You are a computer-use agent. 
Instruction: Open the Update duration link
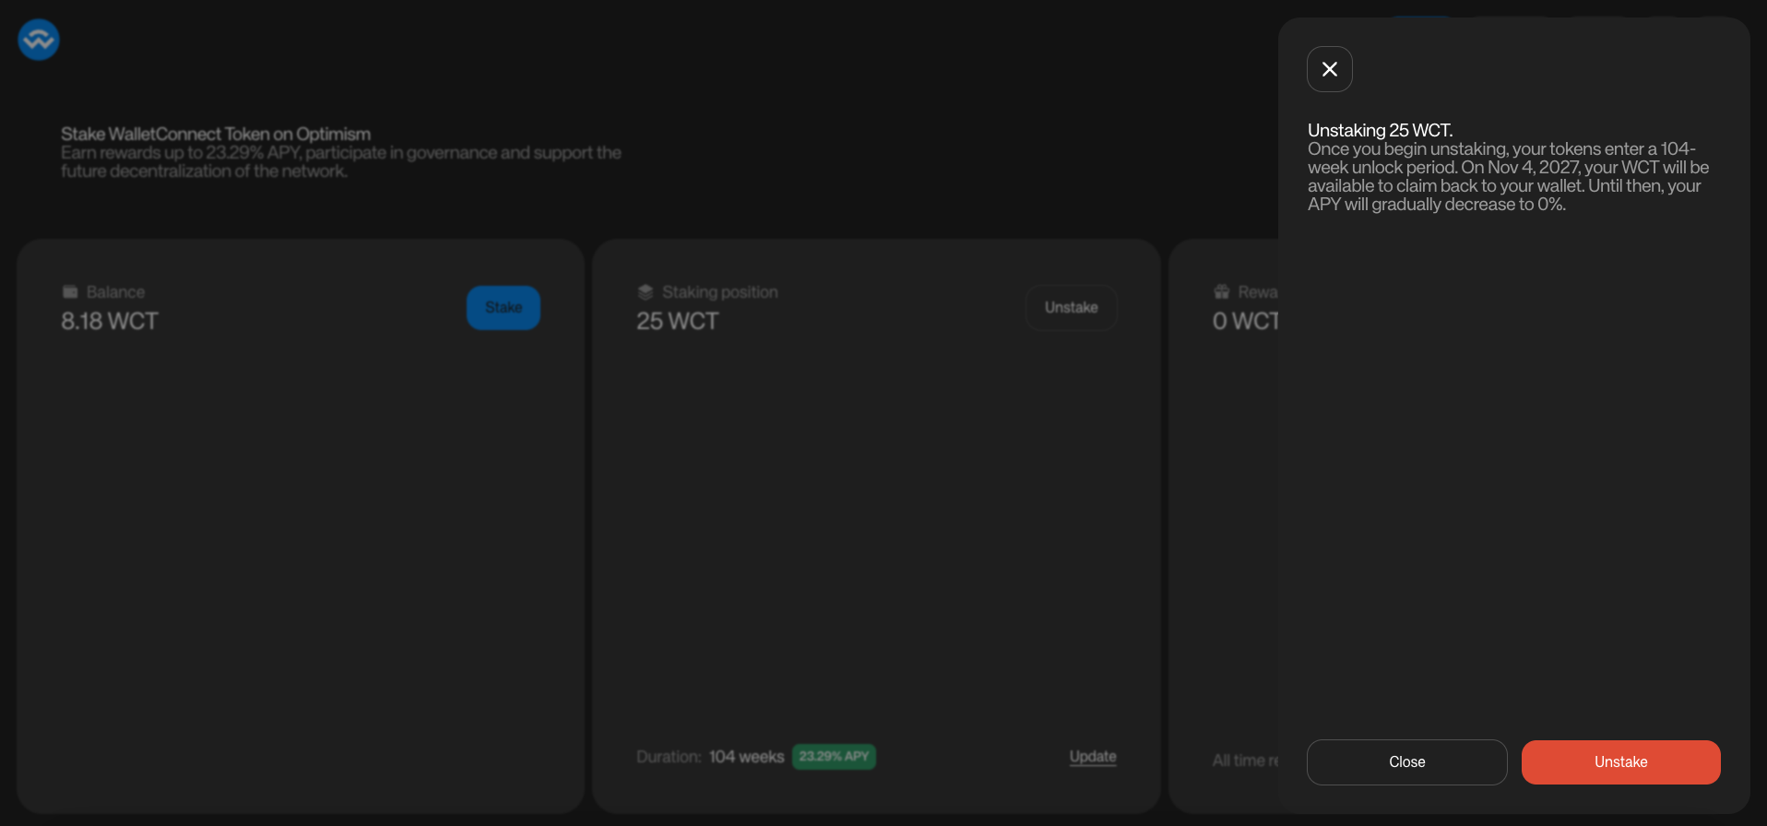1093,757
